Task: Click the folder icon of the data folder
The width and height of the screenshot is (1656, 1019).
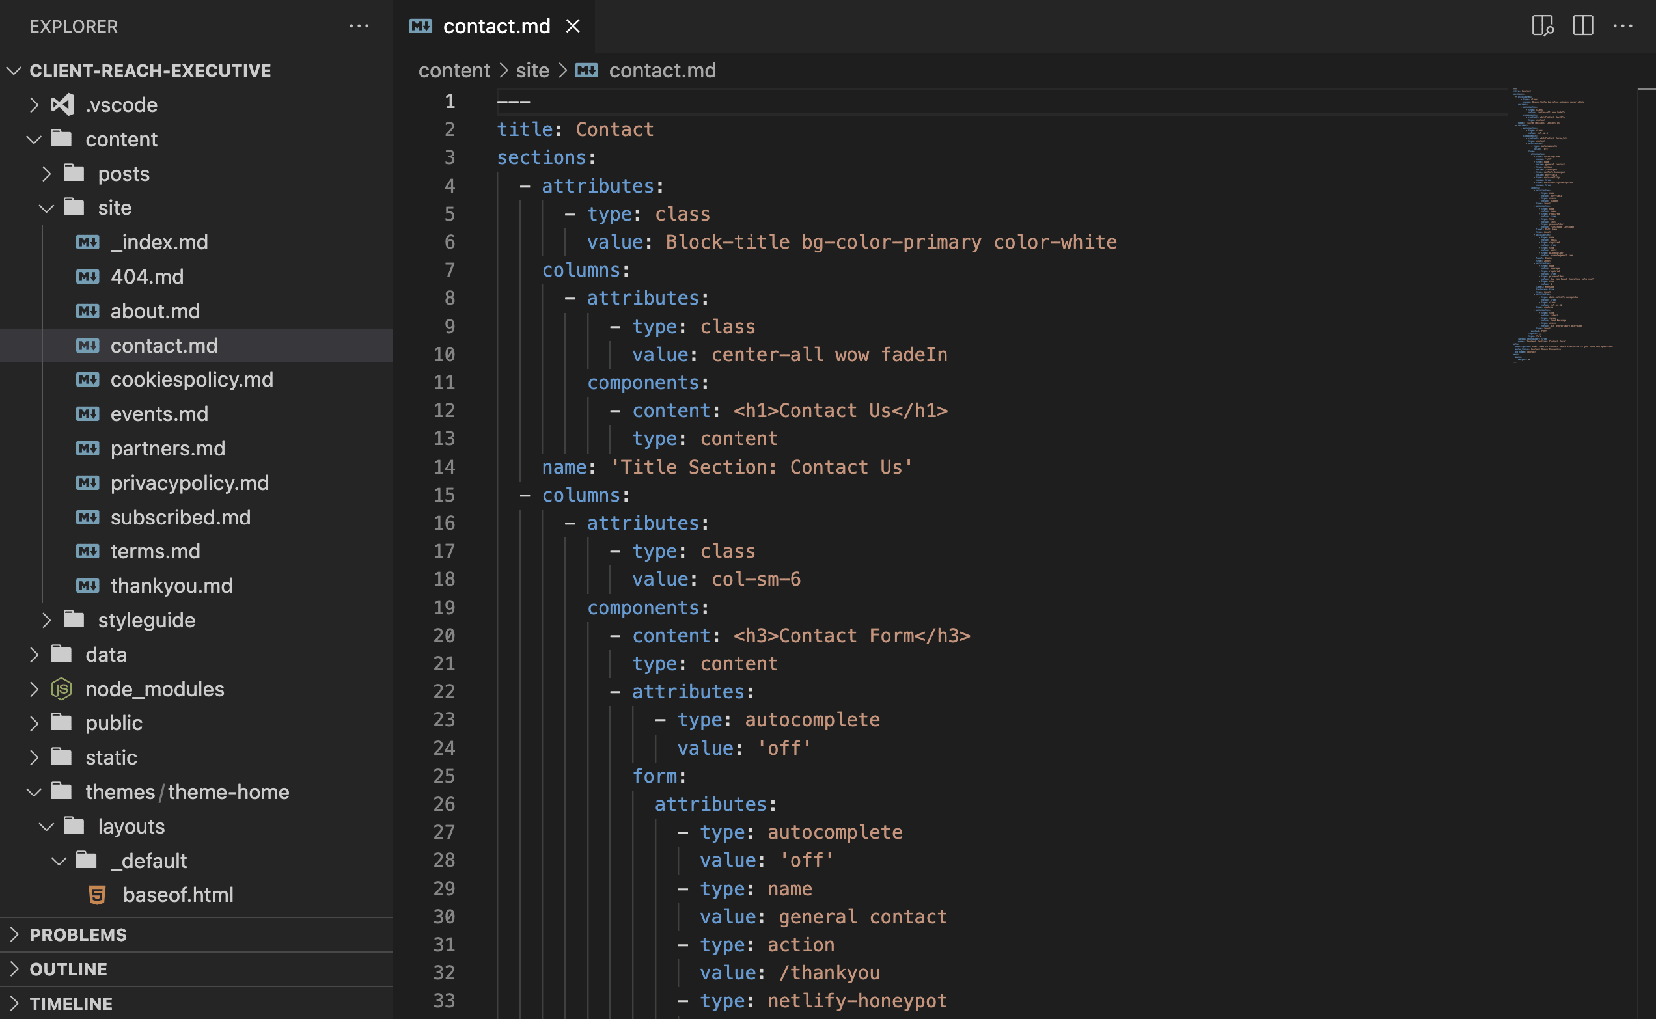Action: (x=61, y=654)
